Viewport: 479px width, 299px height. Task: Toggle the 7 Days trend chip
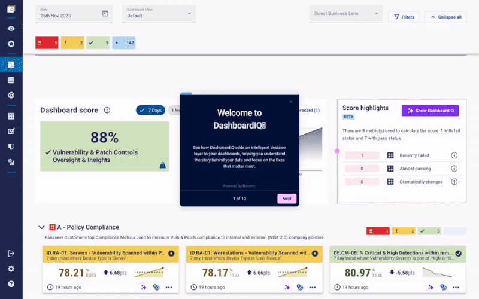151,110
